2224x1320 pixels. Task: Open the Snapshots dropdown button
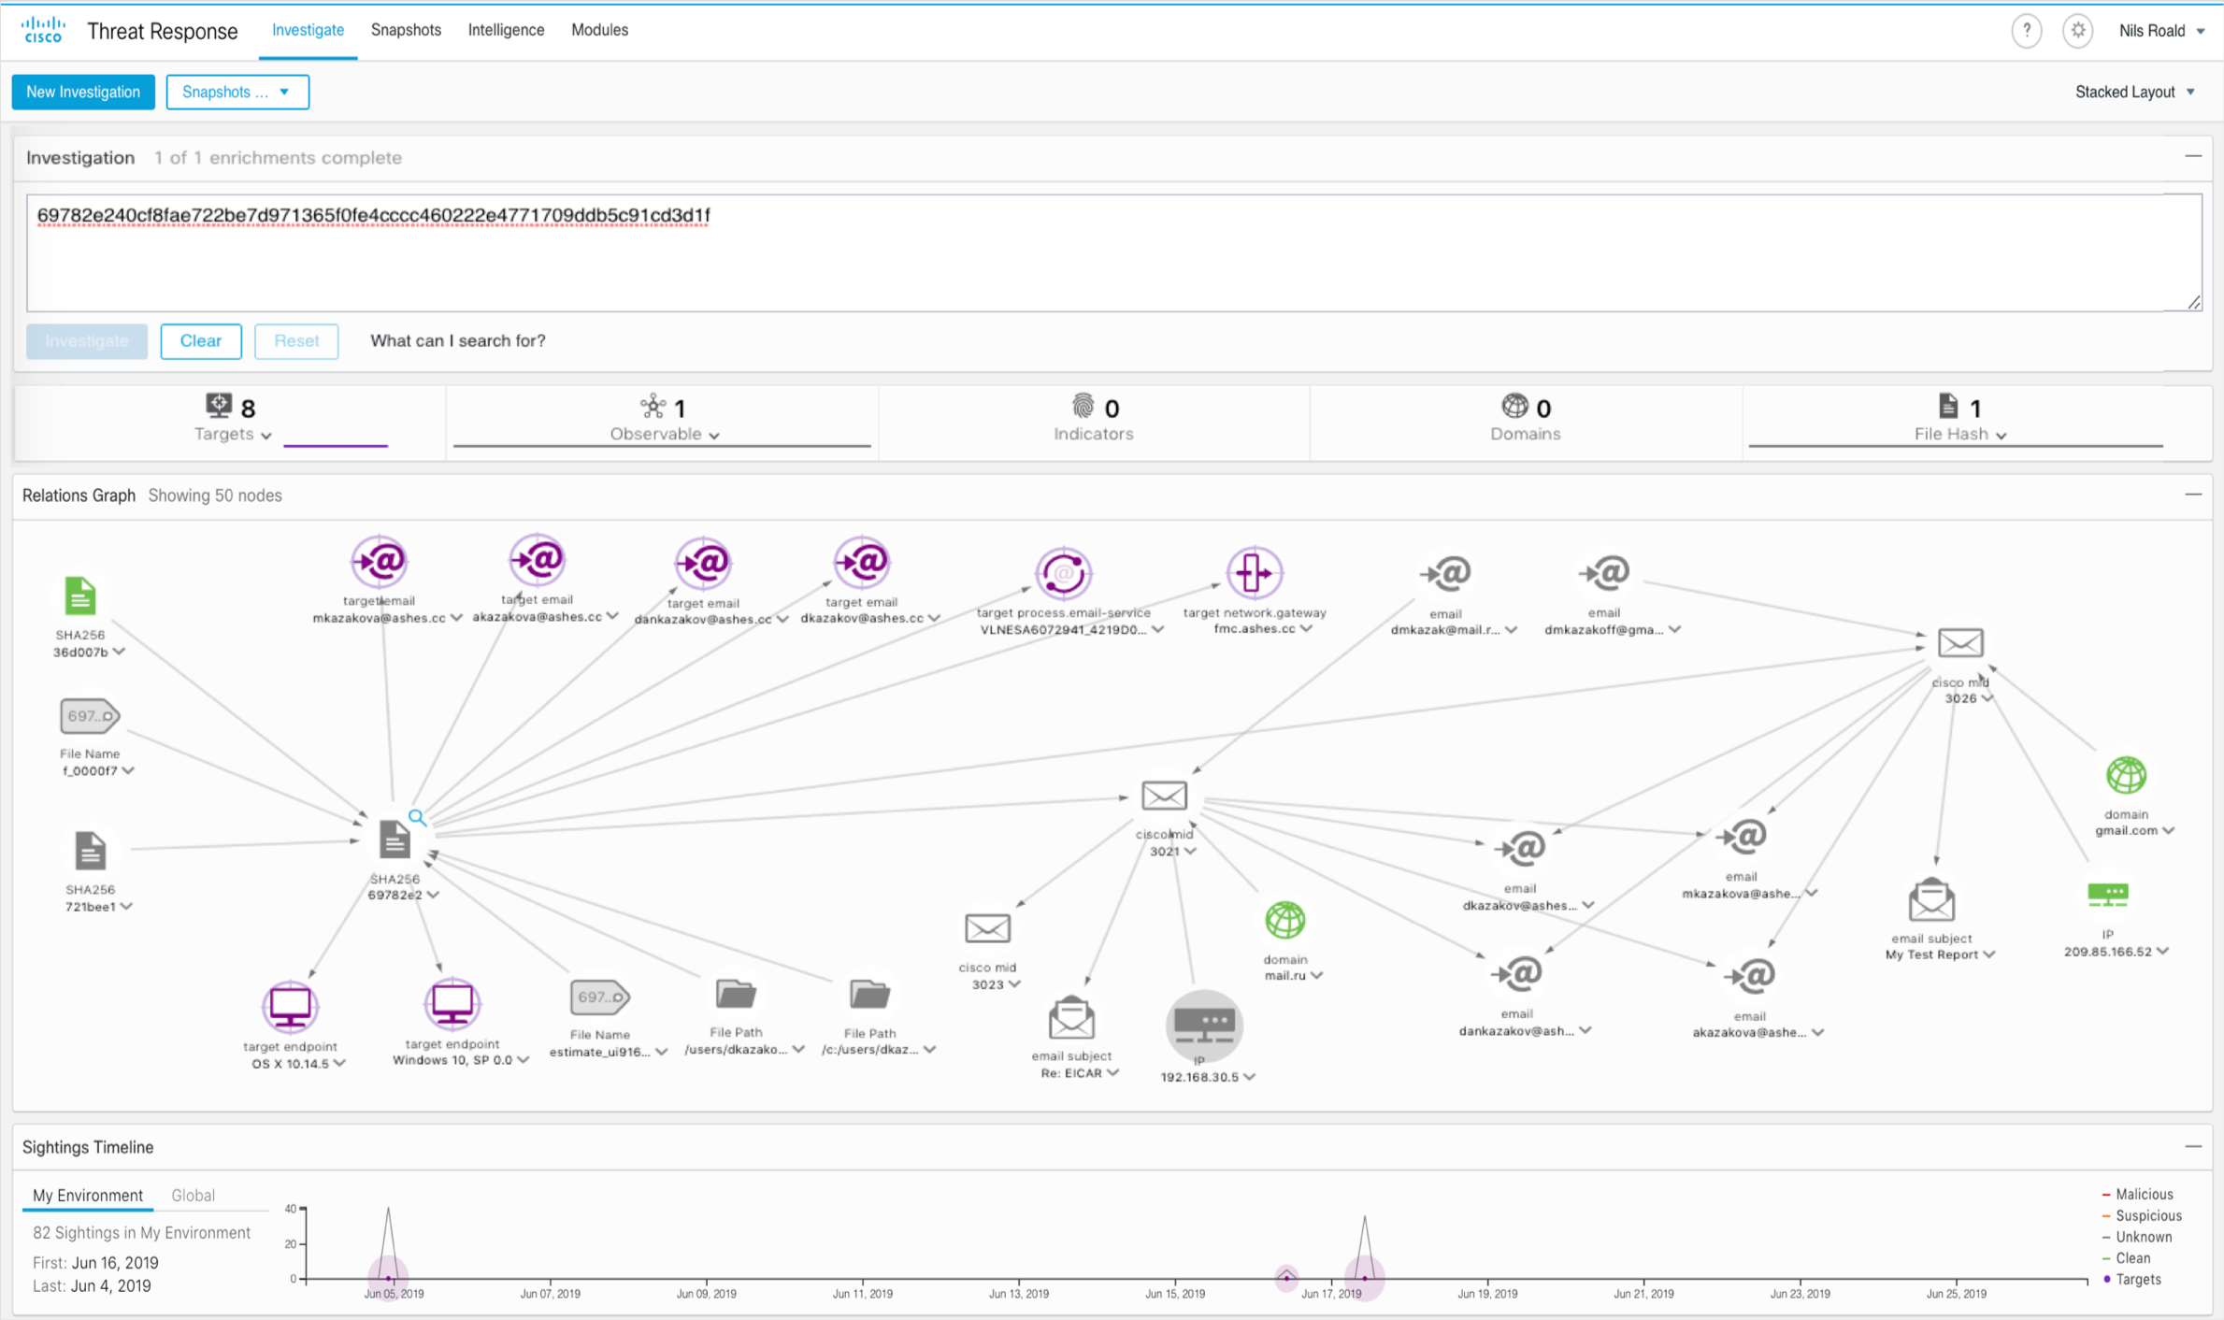point(237,92)
